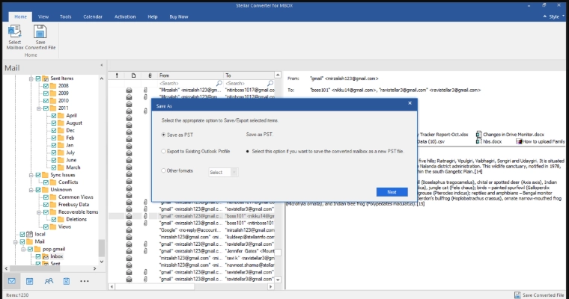Open the Tools ribbon tab
The height and width of the screenshot is (299, 569).
(x=65, y=16)
